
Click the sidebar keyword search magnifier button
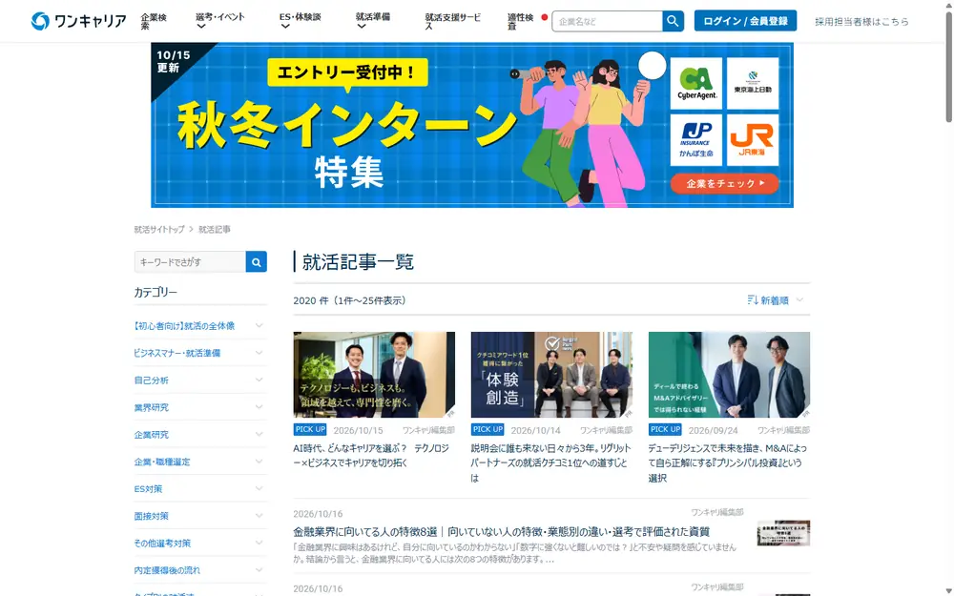(256, 262)
